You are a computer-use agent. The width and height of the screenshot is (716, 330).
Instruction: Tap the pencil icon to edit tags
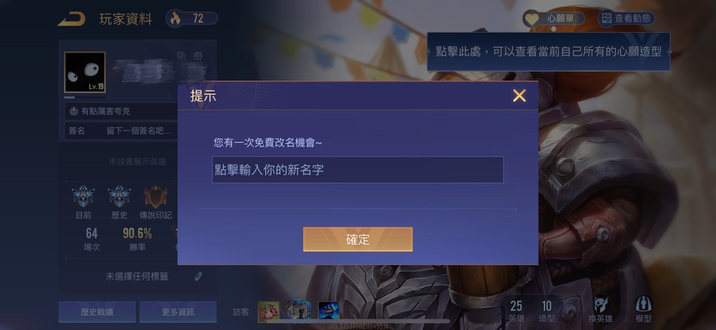pos(198,276)
